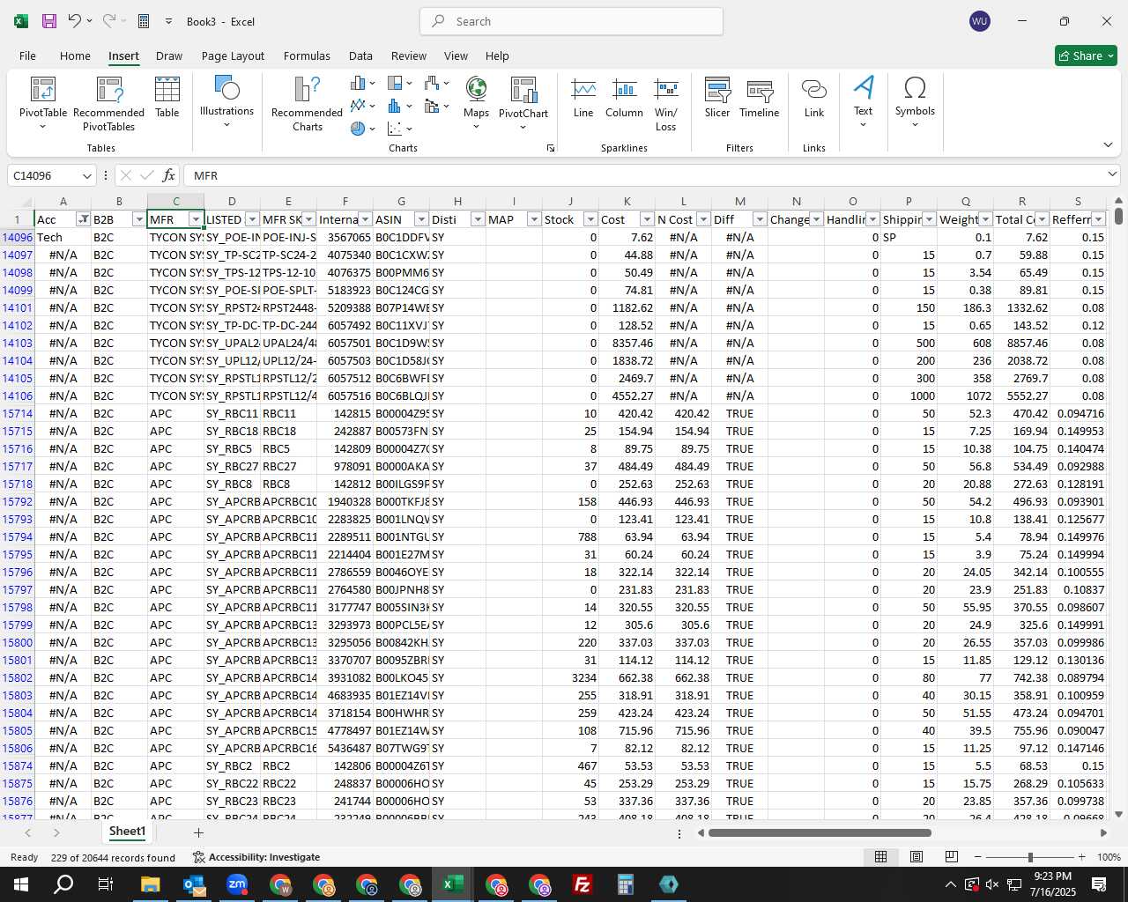Screen dimensions: 1128x902
Task: Switch to the Page Layout tab
Action: pos(233,55)
